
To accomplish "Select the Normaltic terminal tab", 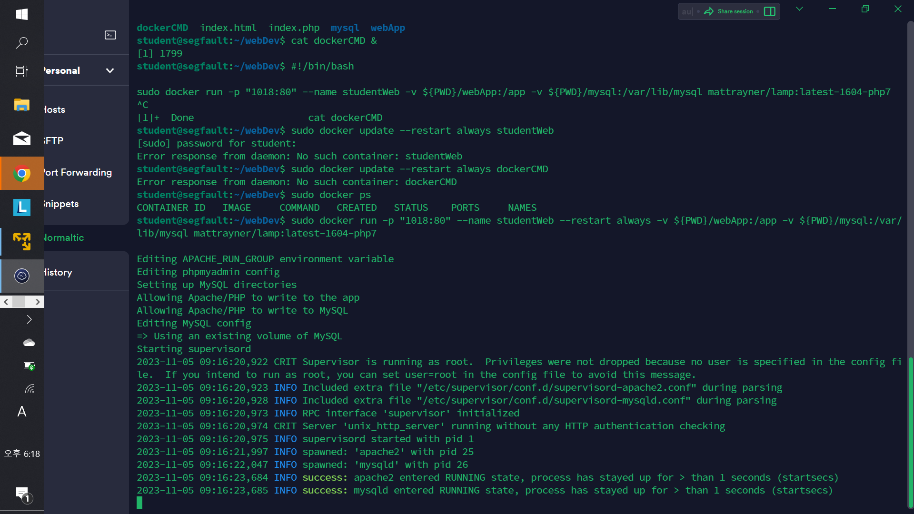I will 63,237.
